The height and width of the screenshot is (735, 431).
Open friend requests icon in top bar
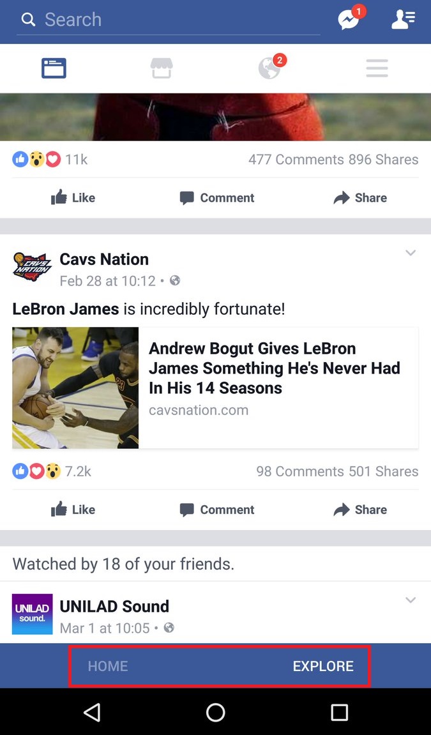[x=403, y=20]
